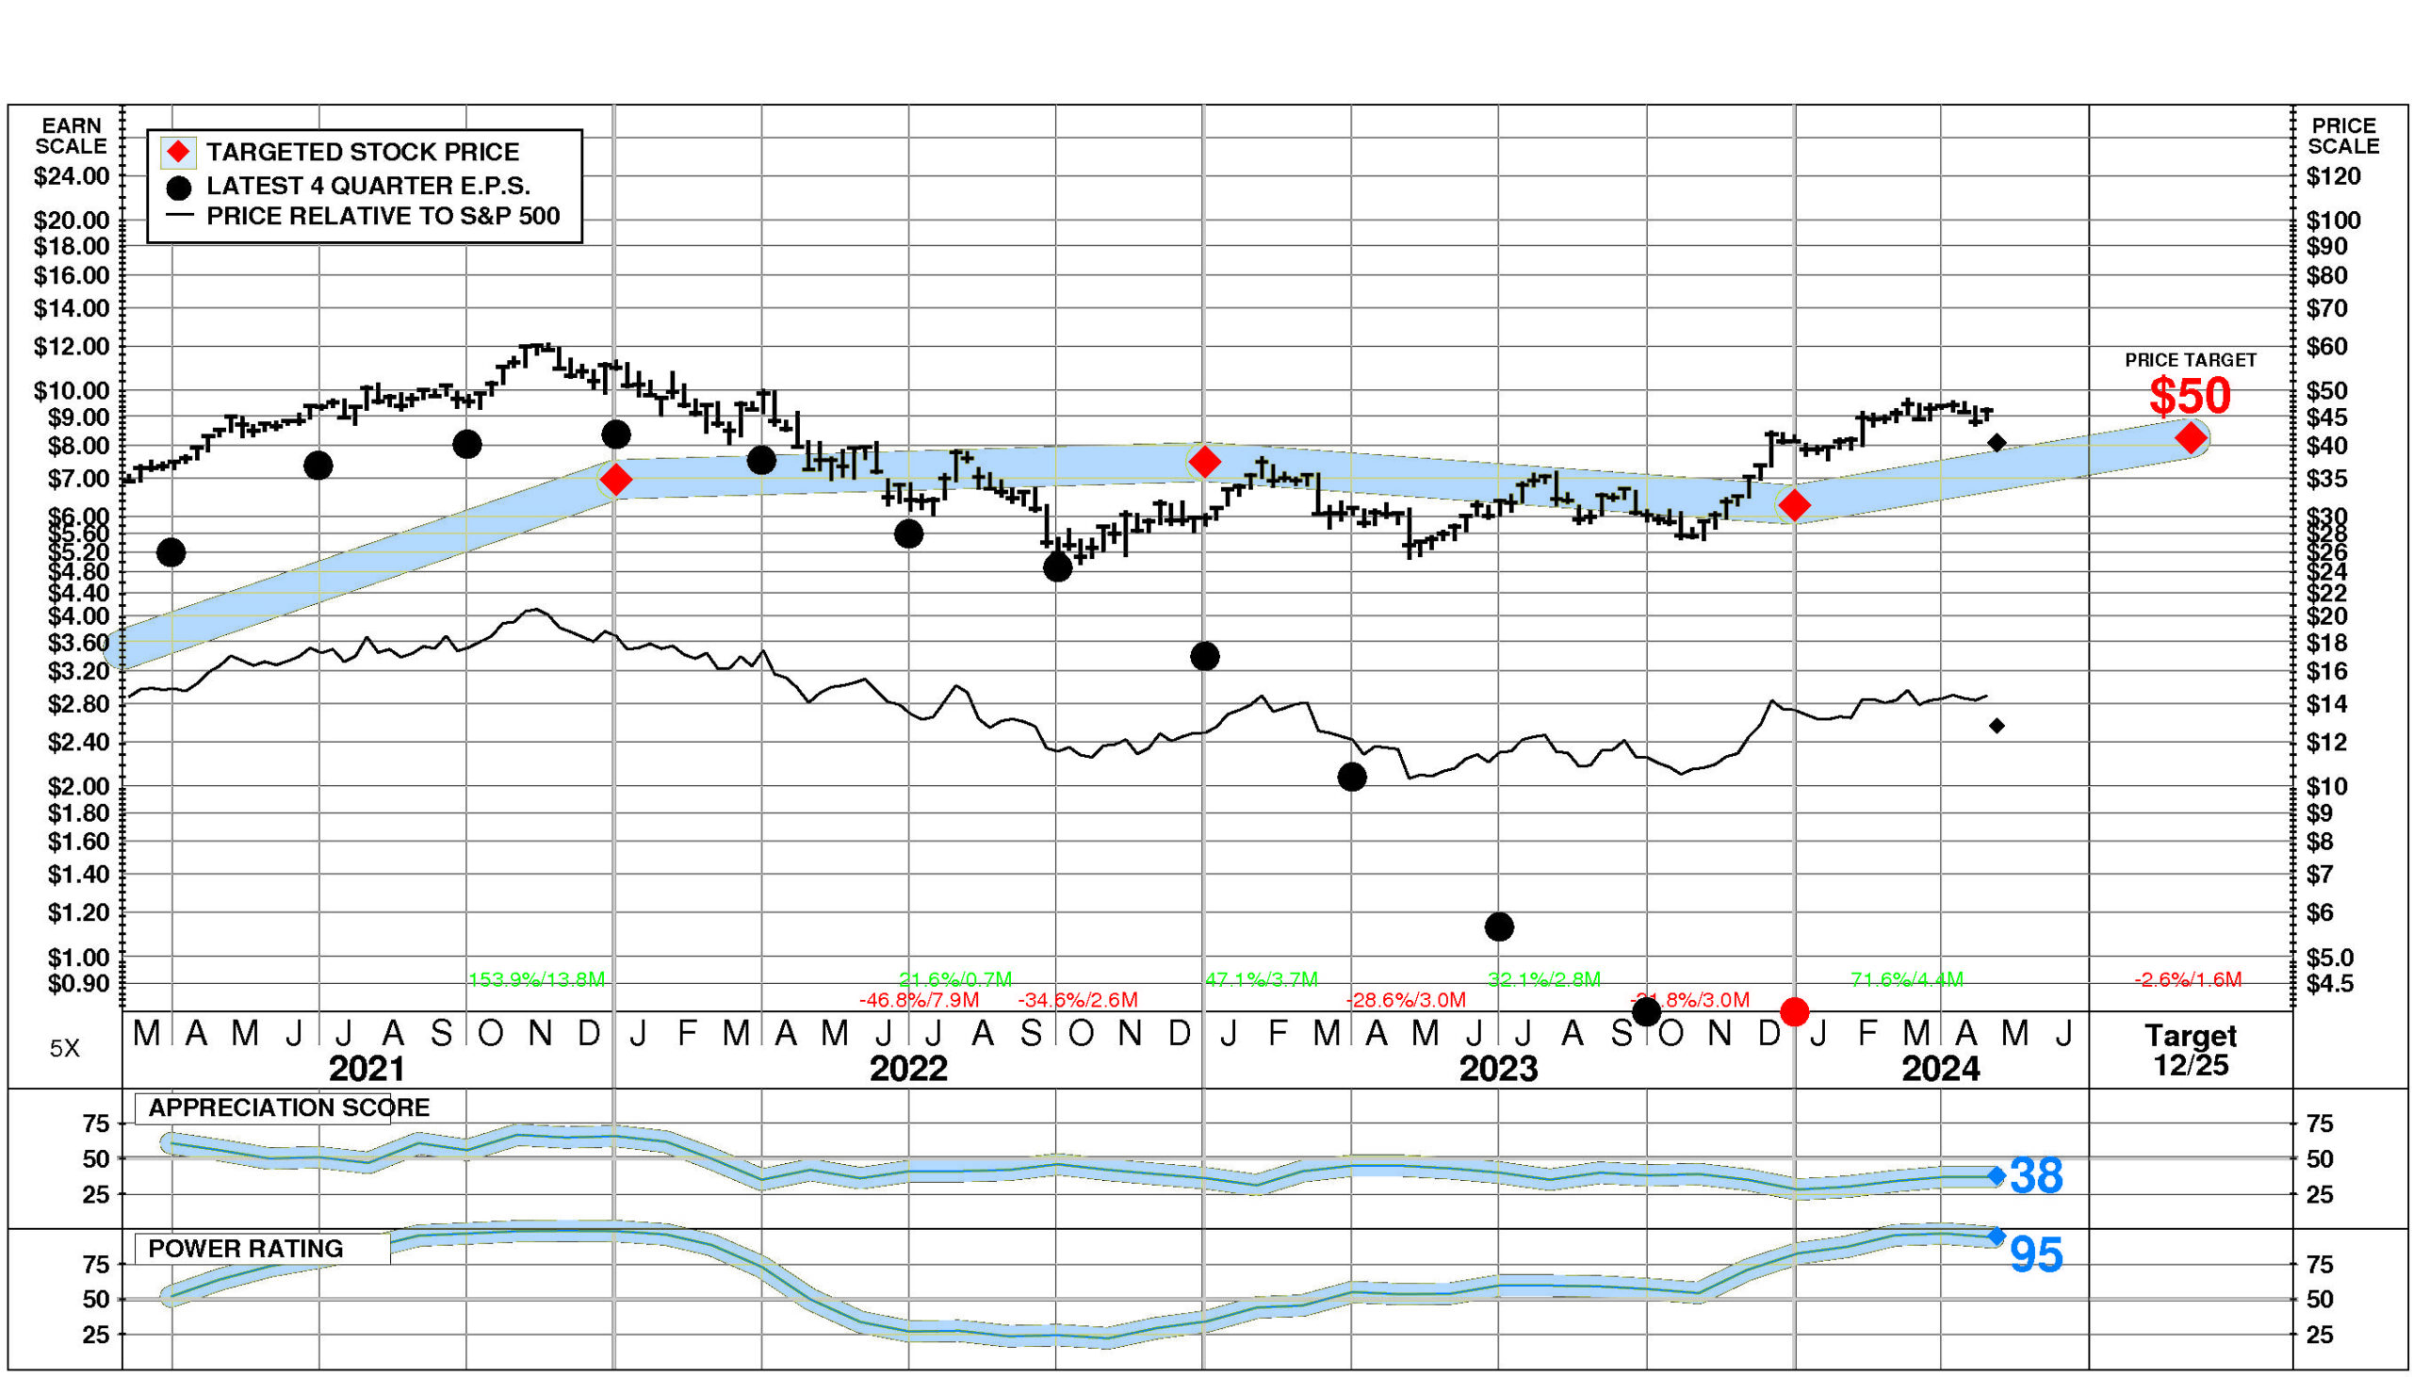Click the black circle E.P.S. legend symbol

tap(178, 188)
